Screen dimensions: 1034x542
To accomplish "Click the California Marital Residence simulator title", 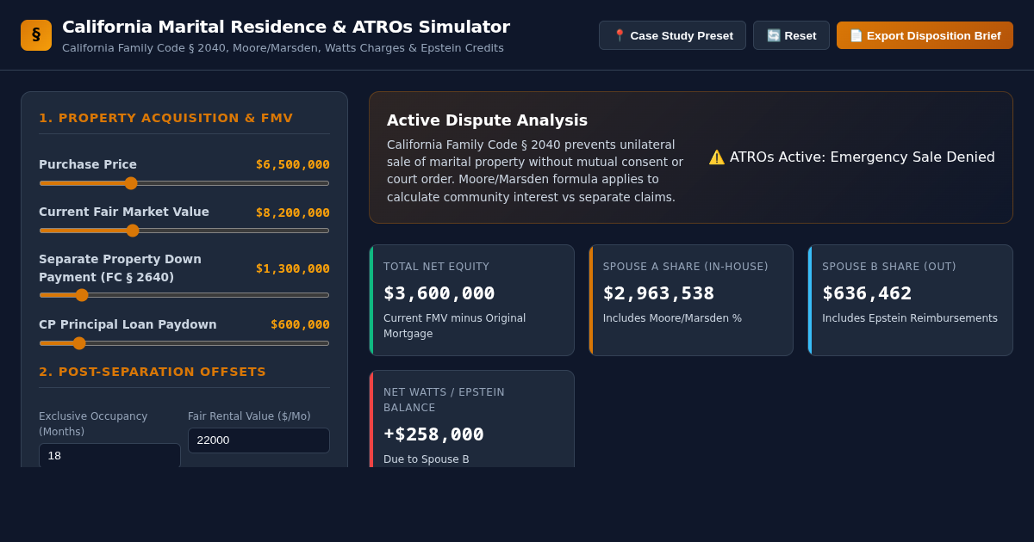I will (286, 27).
